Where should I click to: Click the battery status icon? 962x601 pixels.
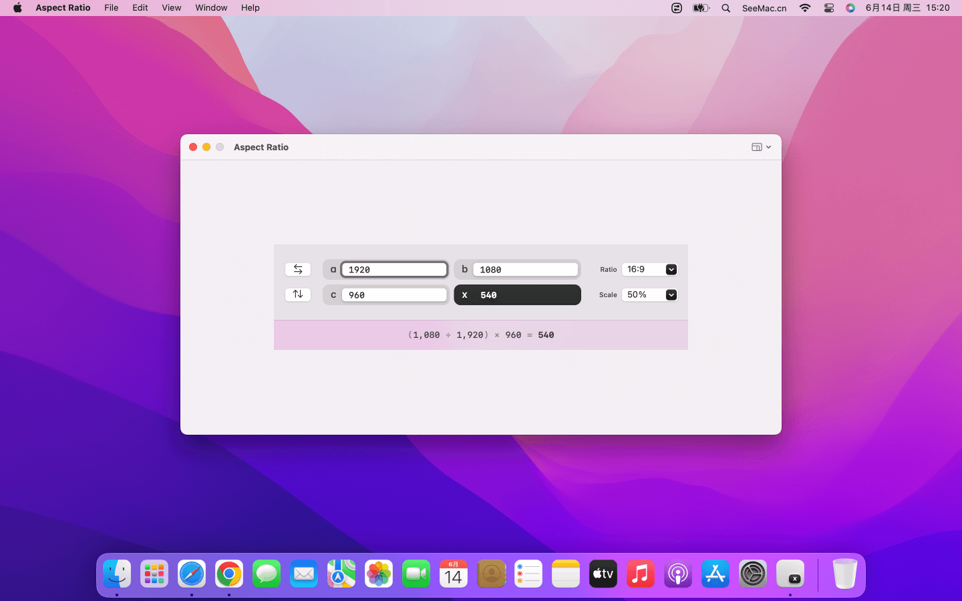point(701,8)
